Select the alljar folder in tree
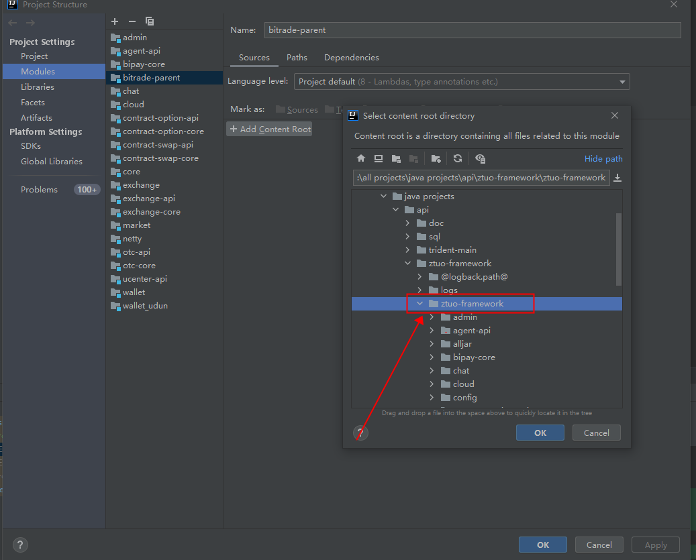 coord(462,343)
